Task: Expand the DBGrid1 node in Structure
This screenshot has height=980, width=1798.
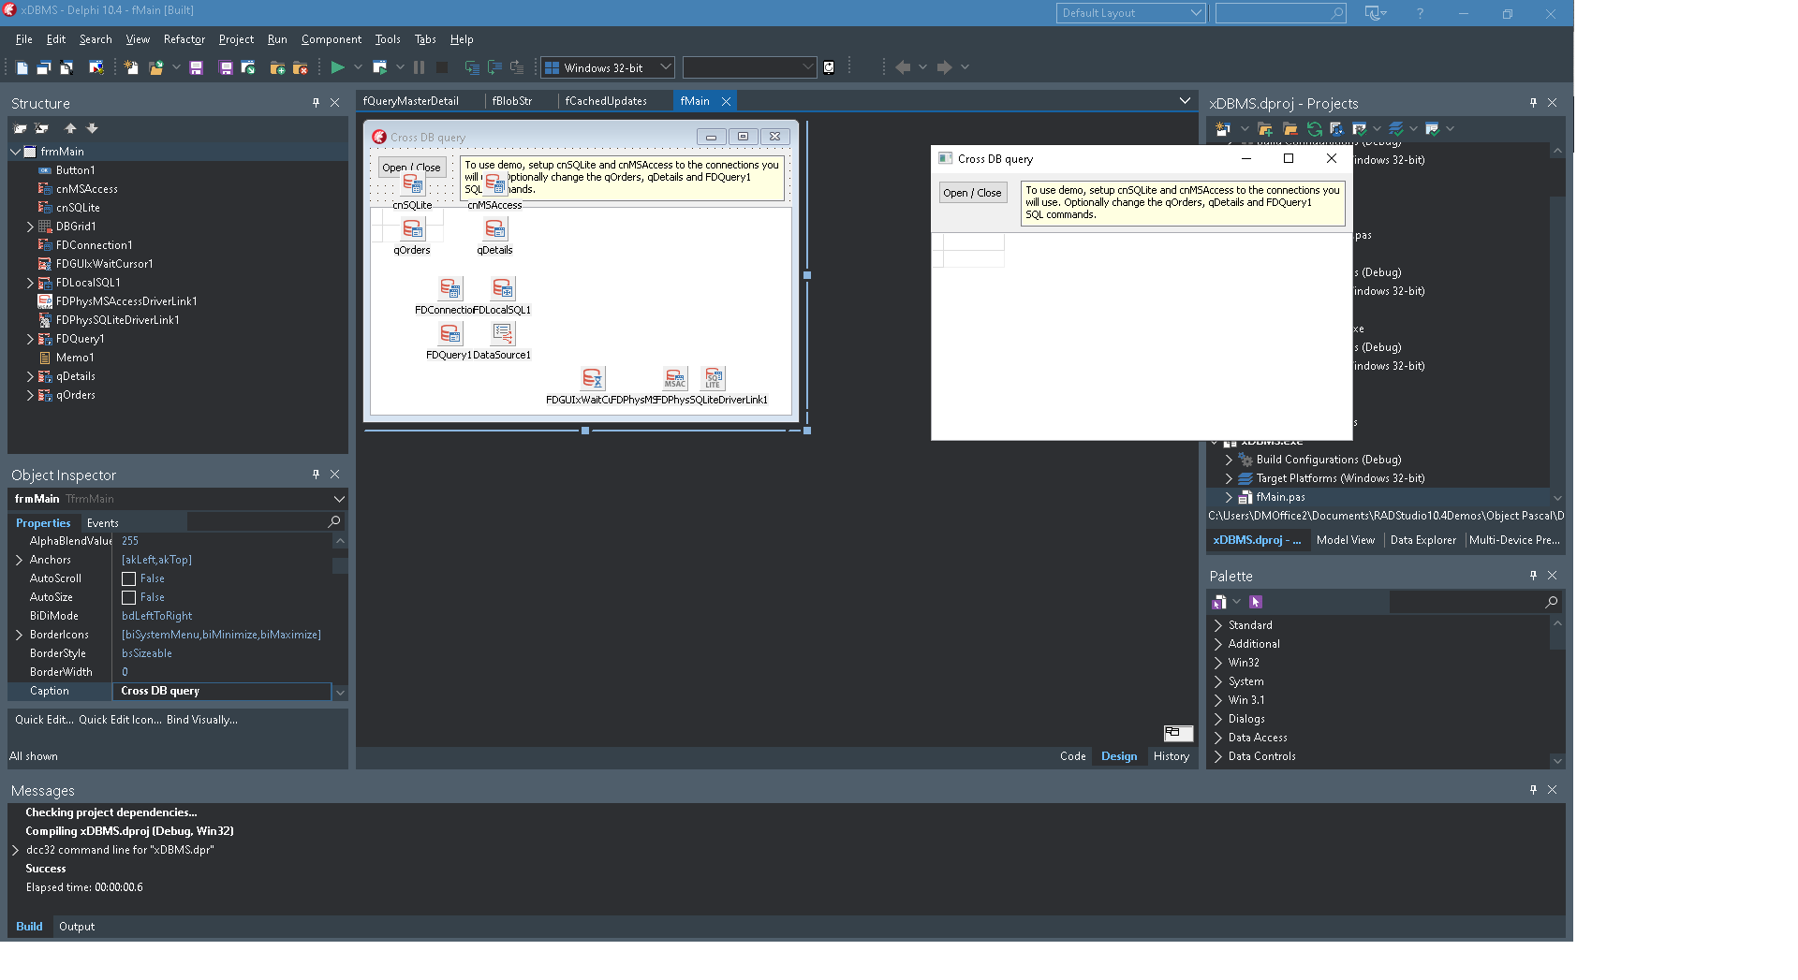Action: click(x=30, y=227)
